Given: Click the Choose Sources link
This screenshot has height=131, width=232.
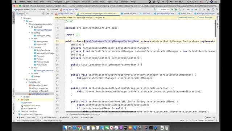Looking at the screenshot, I should 206,17.
